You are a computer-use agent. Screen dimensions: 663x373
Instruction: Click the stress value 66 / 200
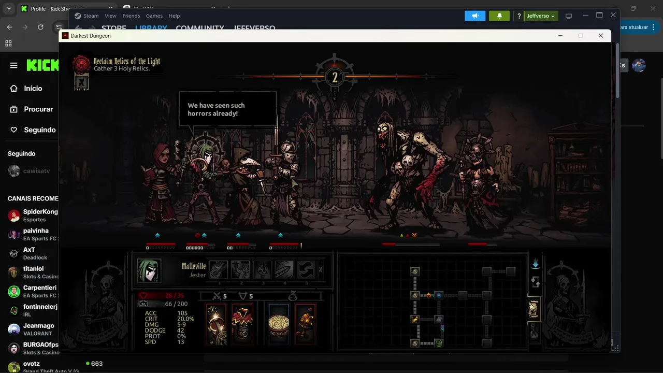176,304
